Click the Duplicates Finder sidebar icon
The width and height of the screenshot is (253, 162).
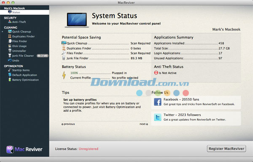point(10,36)
